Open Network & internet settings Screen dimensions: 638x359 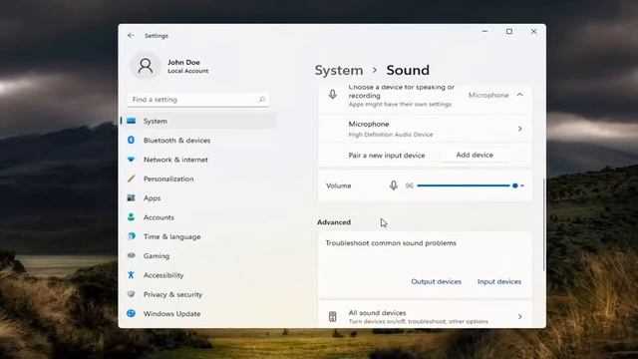click(x=175, y=160)
